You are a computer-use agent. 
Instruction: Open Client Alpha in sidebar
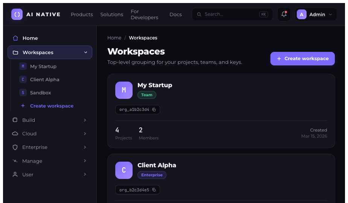tap(44, 79)
